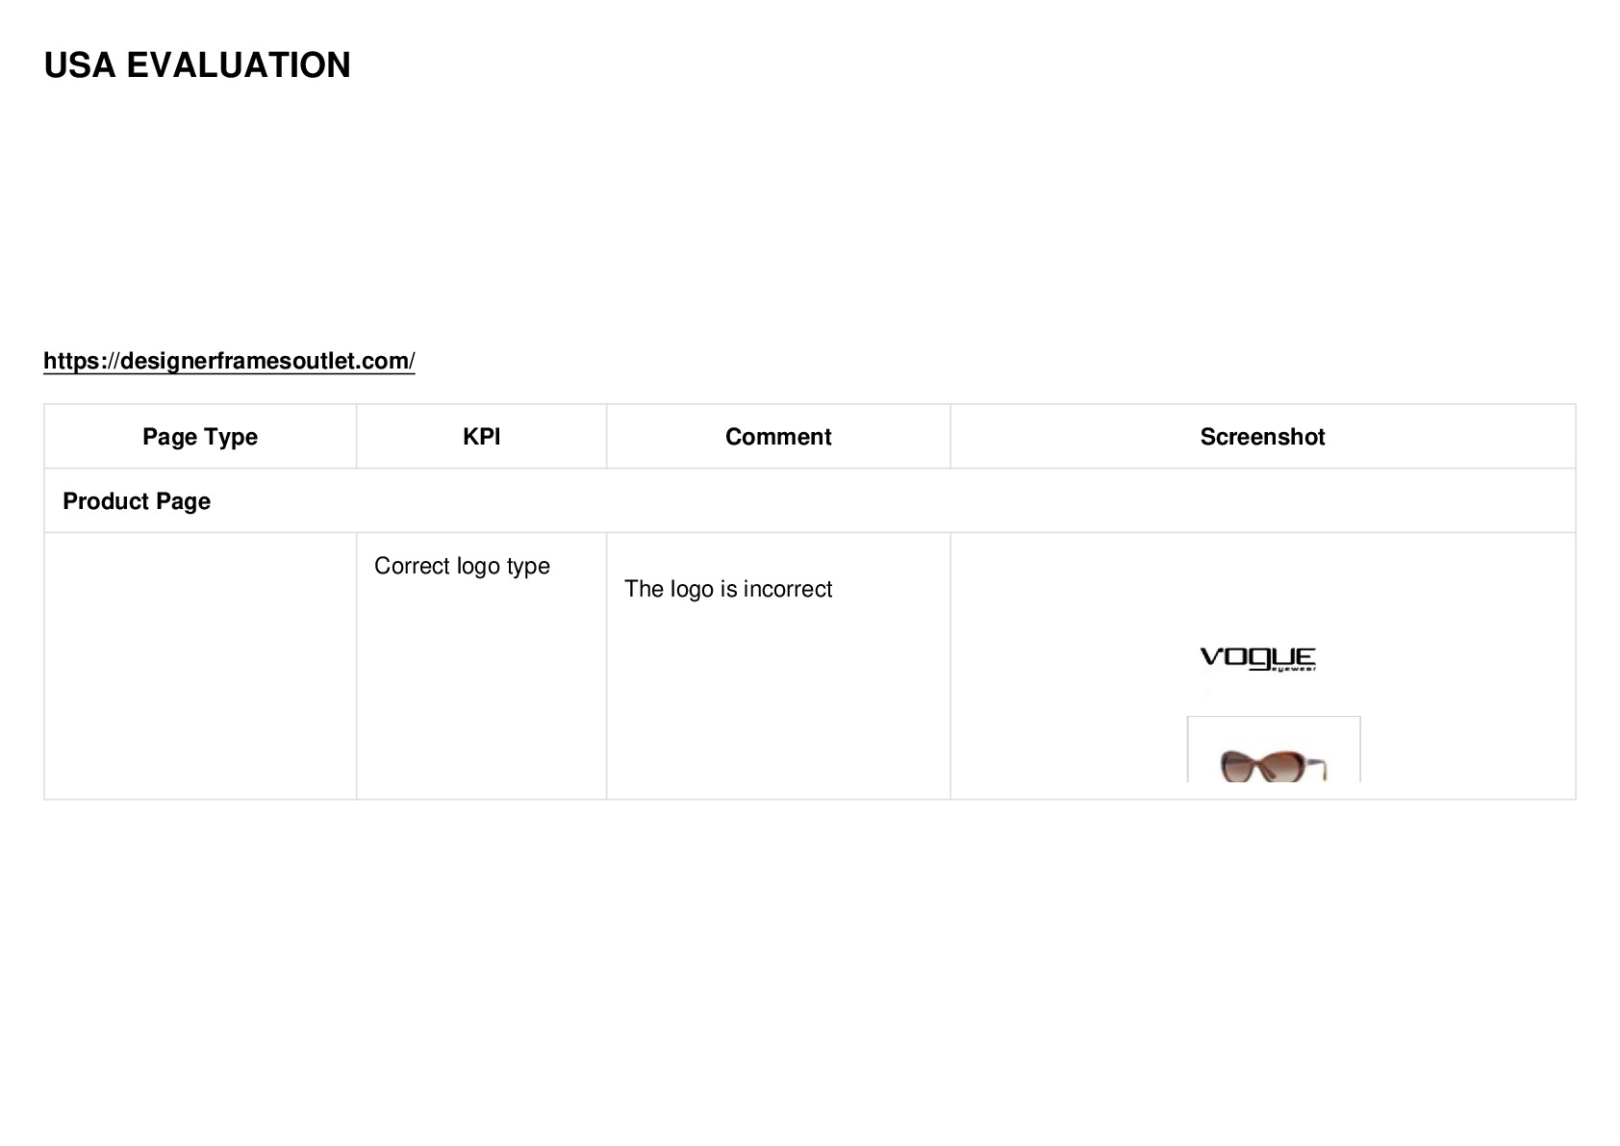Select the Page Type column header
The image size is (1620, 1146).
pyautogui.click(x=200, y=437)
